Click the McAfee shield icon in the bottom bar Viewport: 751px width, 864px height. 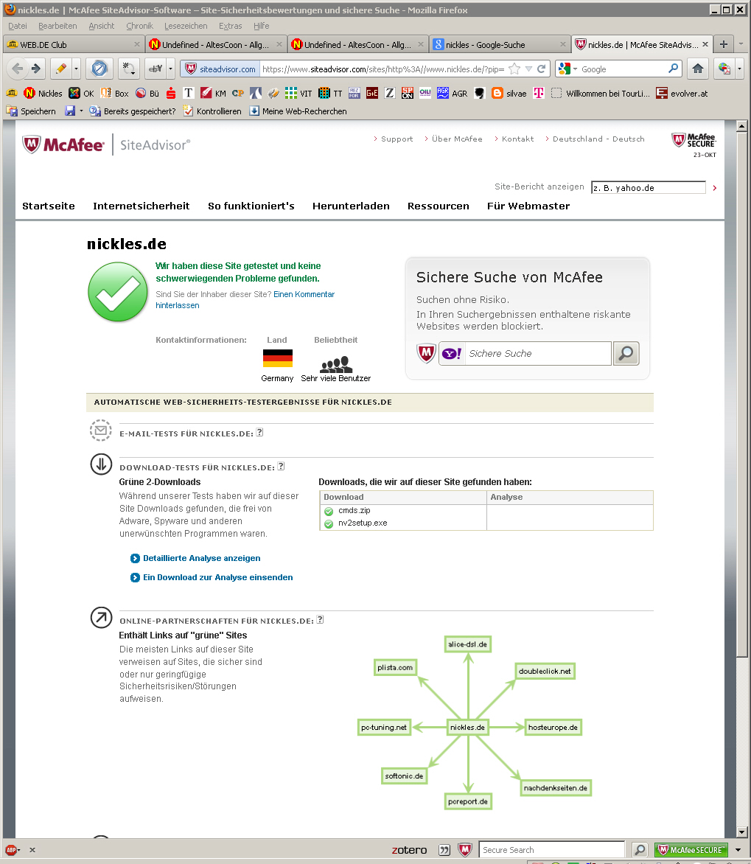(464, 850)
